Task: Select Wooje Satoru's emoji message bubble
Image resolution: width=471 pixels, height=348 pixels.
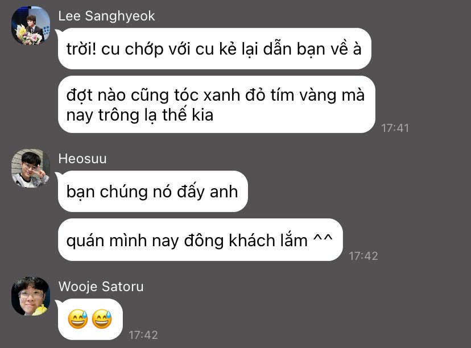Action: click(90, 319)
